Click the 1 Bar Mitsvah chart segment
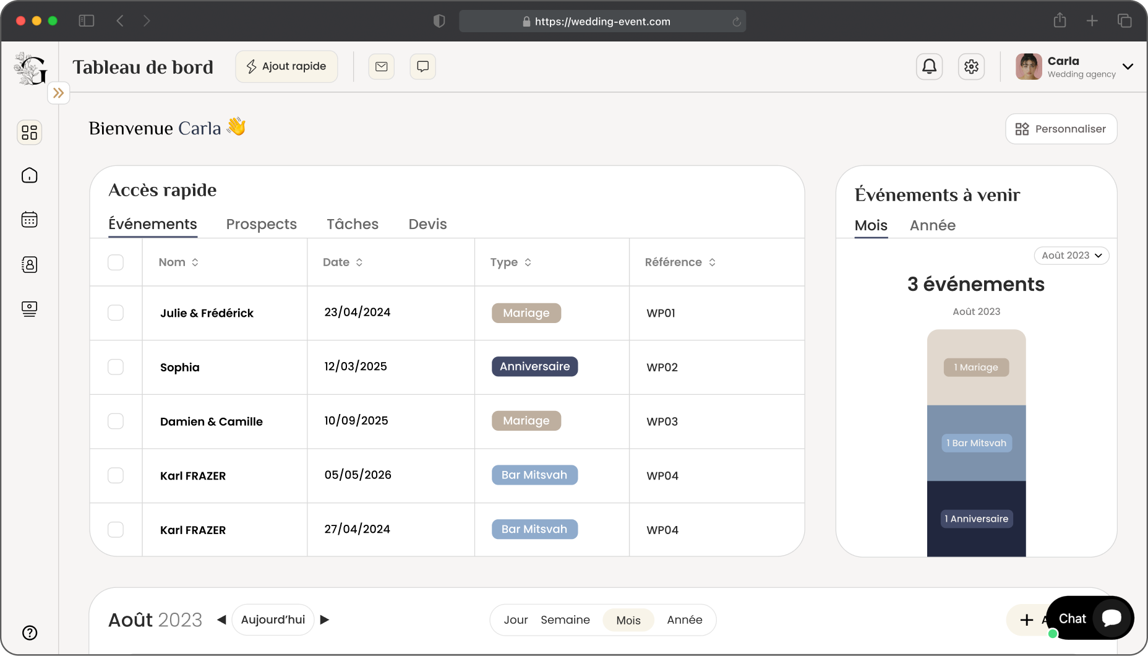Image resolution: width=1148 pixels, height=656 pixels. click(x=976, y=443)
